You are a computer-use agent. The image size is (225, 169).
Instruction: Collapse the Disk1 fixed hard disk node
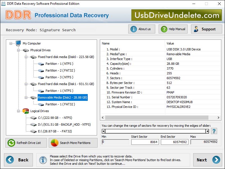click(26, 84)
